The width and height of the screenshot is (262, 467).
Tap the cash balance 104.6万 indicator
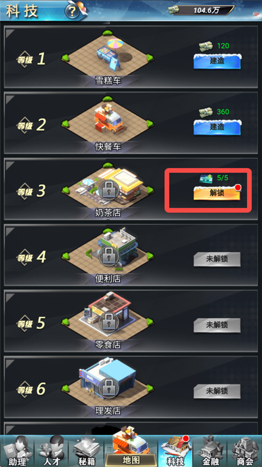200,10
